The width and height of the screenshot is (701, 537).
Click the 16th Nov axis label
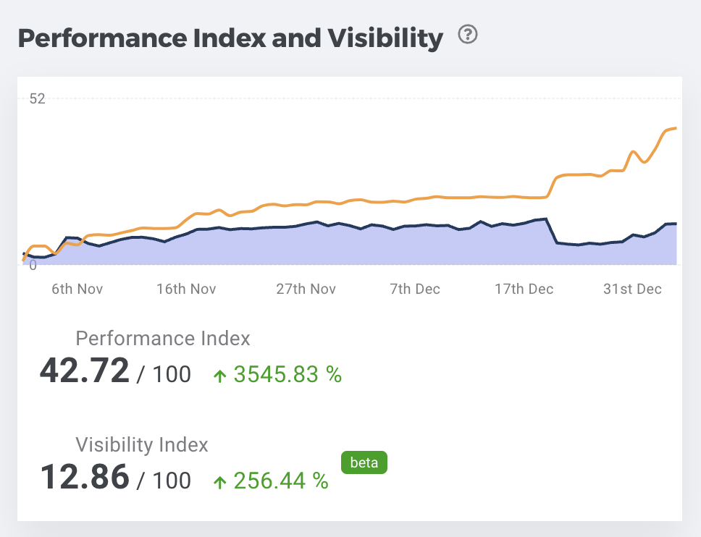[186, 289]
